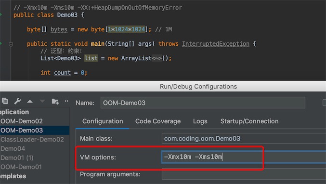Screen dimensions: 326x184
Task: Open the wrench edit defaults icon
Action: pyautogui.click(x=17, y=101)
